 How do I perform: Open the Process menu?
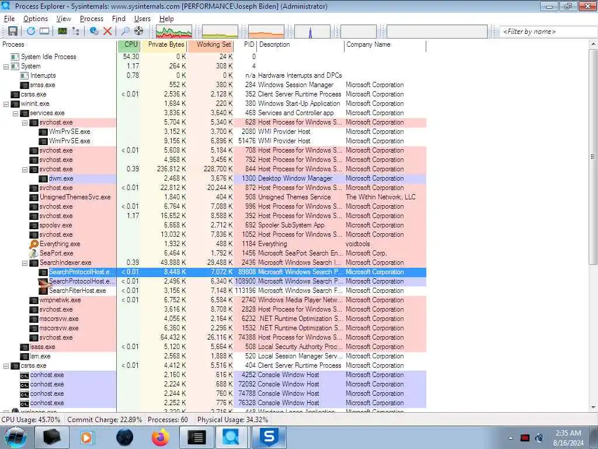pos(92,19)
